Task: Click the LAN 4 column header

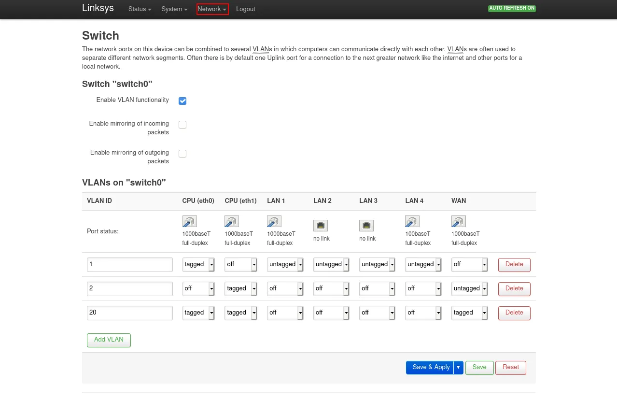Action: click(x=414, y=201)
